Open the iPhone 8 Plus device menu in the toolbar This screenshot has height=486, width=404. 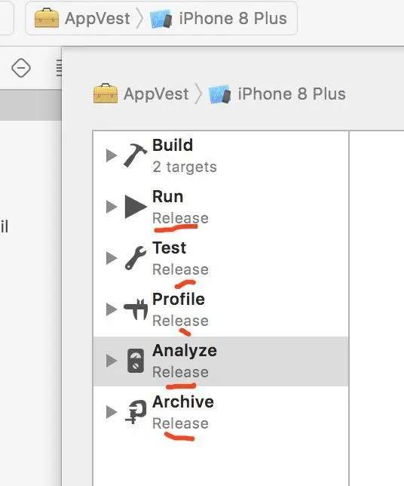click(x=219, y=18)
